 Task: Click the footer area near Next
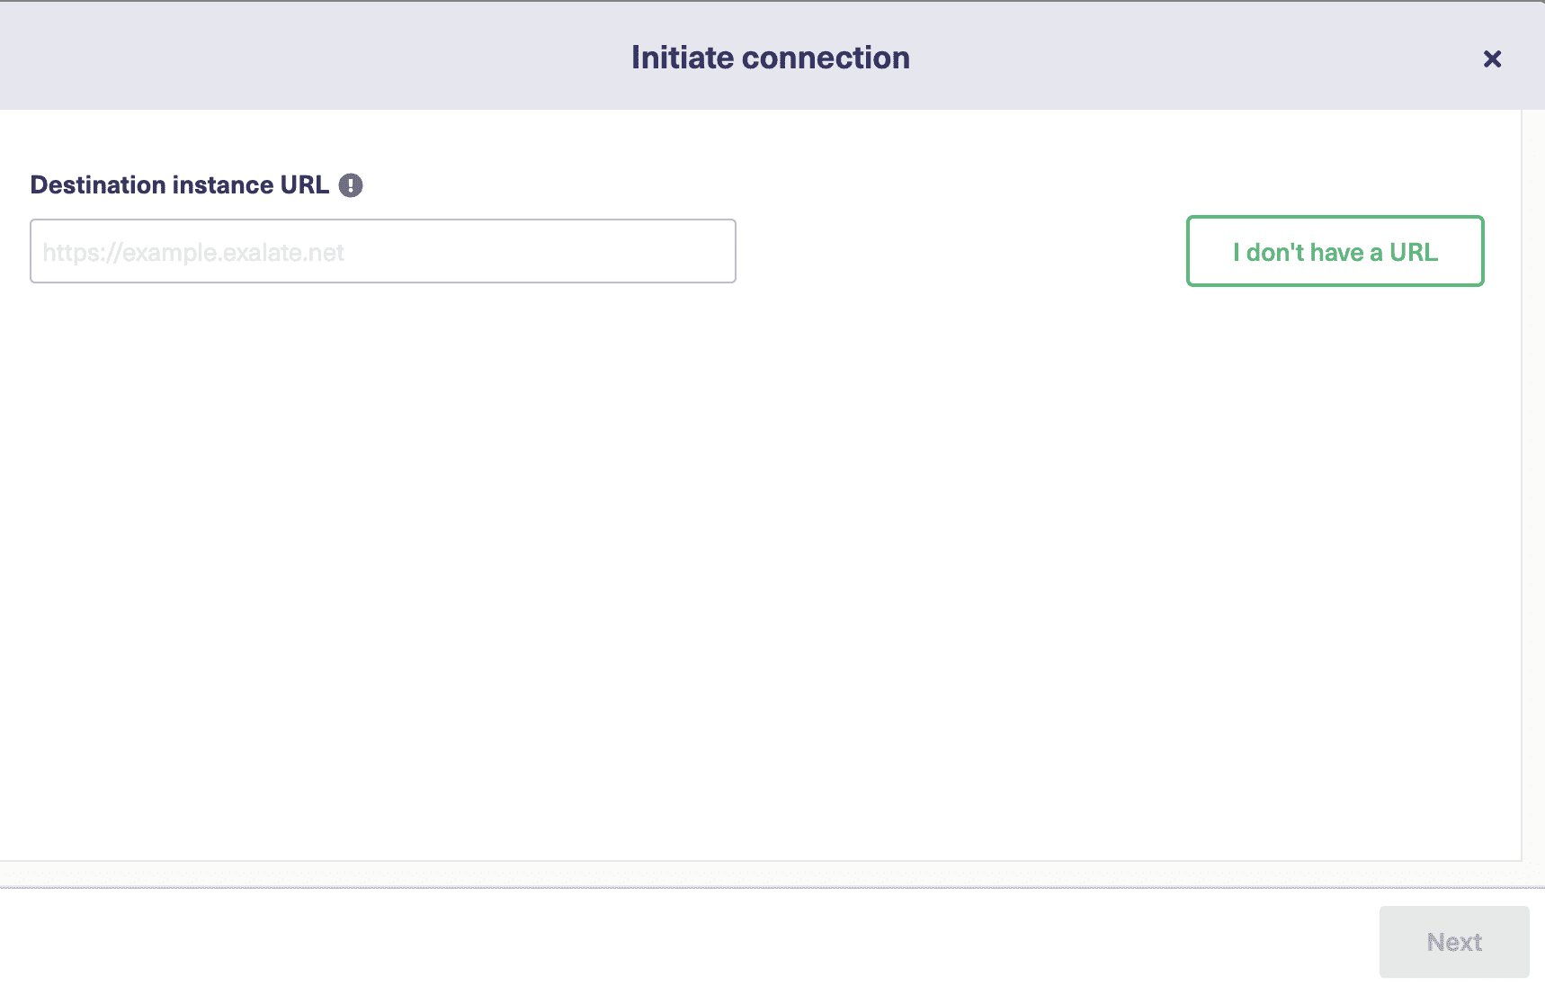[x=1079, y=942]
